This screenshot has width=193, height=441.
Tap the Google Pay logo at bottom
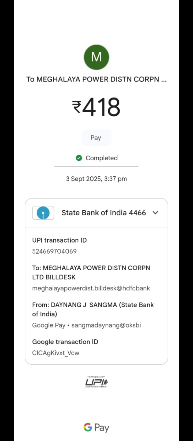96,427
